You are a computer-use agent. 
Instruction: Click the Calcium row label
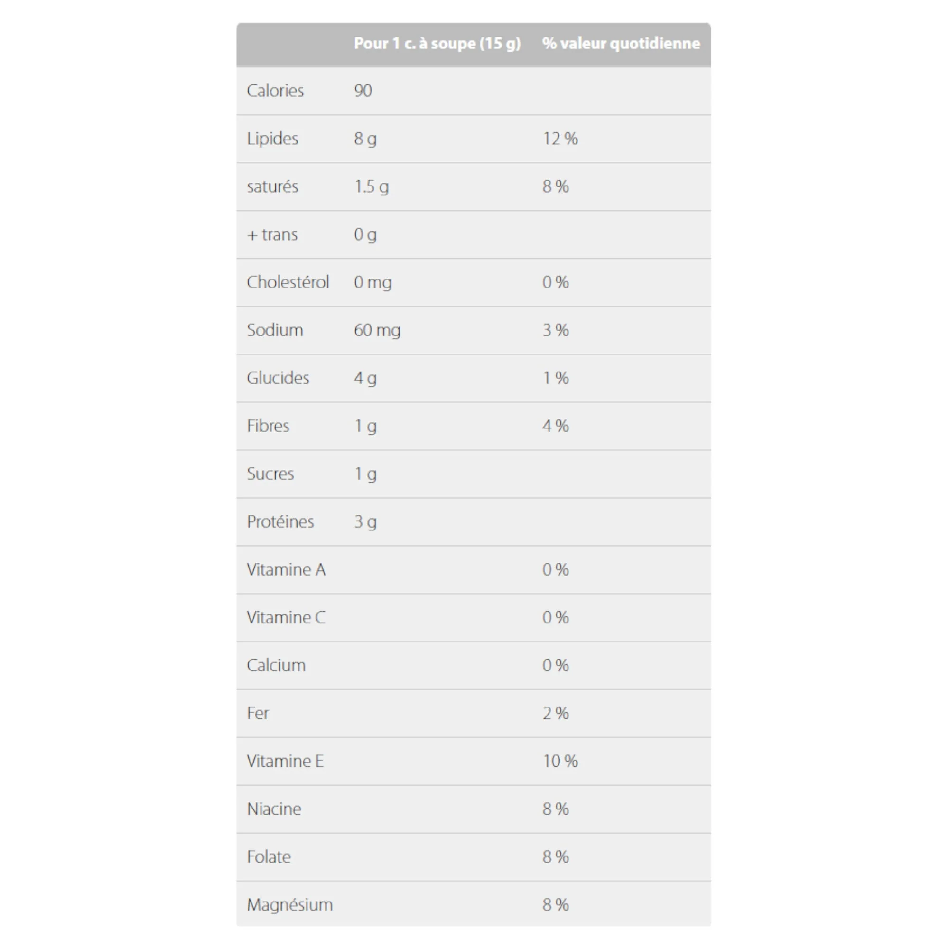[x=276, y=666]
